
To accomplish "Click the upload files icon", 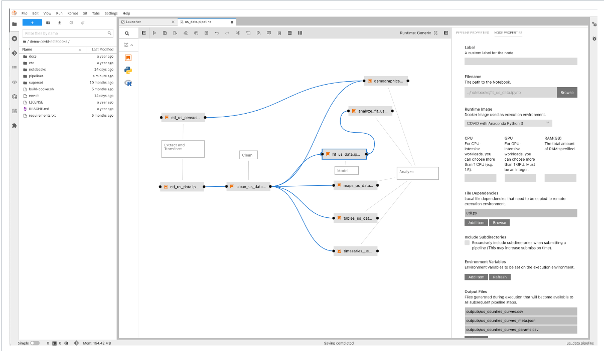I will coord(60,23).
